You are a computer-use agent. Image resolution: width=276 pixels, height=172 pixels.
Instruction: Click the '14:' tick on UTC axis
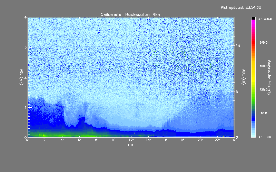(148, 140)
